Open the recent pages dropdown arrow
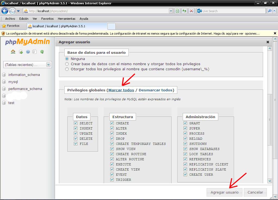The height and width of the screenshot is (200, 278). click(x=18, y=11)
